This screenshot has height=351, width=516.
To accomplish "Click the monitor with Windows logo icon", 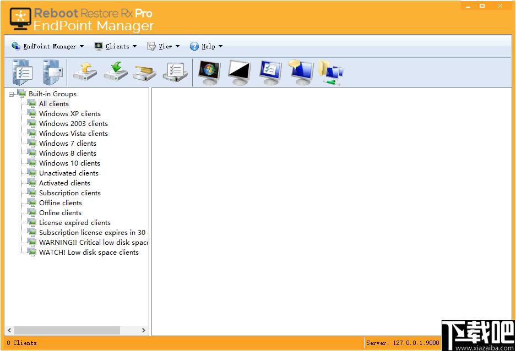I will [210, 73].
